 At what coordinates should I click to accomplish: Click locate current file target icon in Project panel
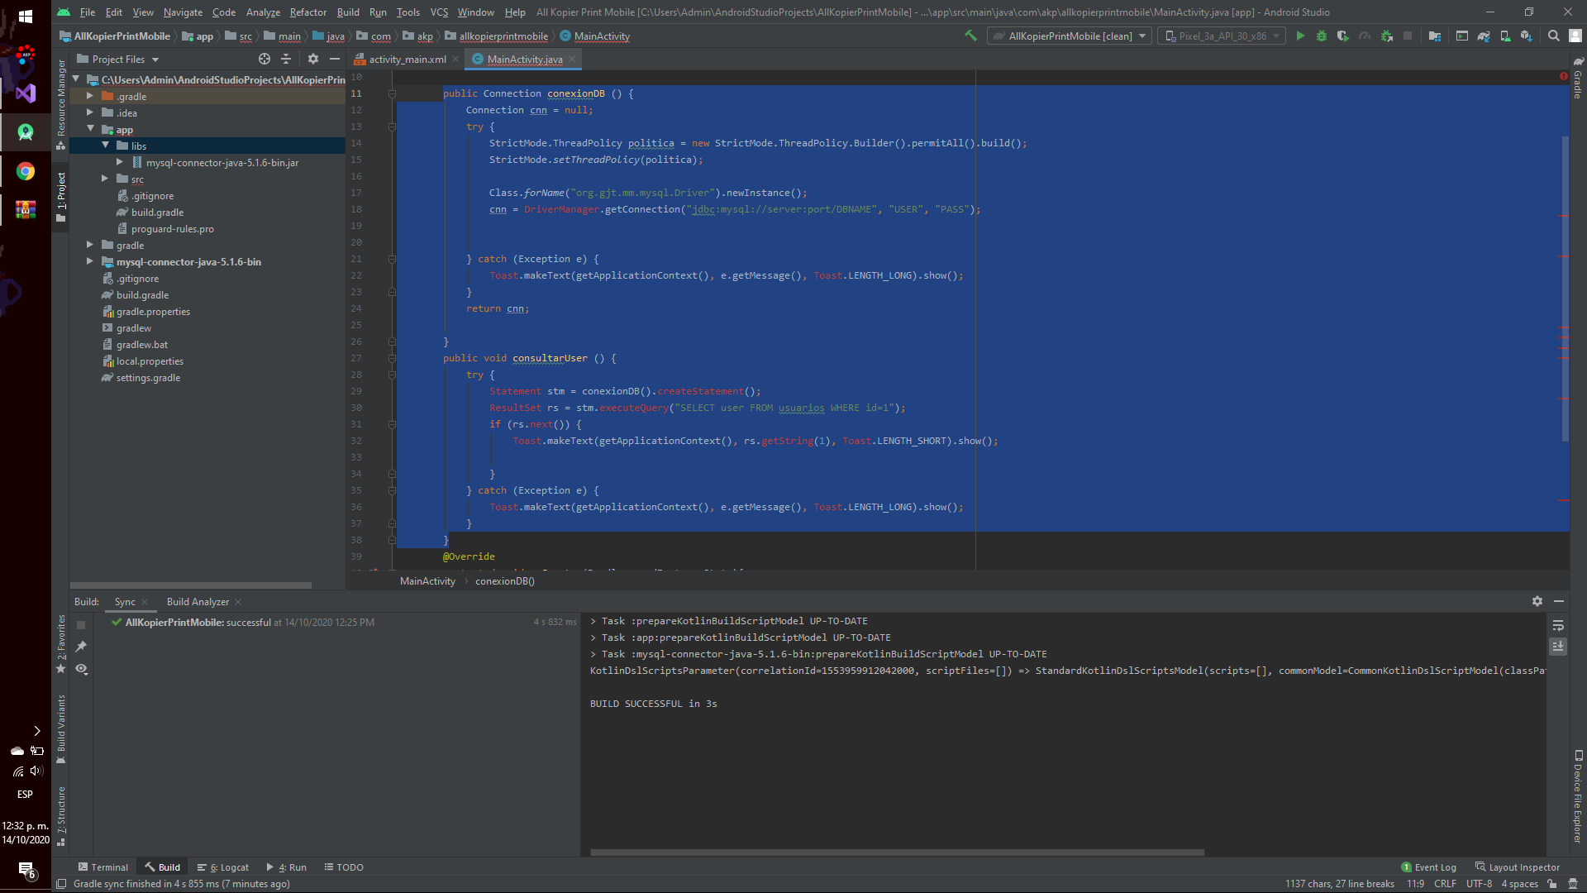tap(264, 59)
